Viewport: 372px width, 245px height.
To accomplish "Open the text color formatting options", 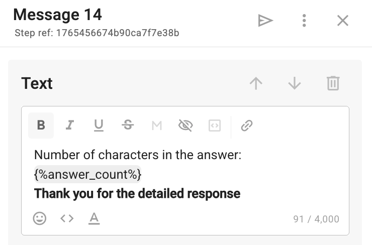I will pyautogui.click(x=94, y=218).
